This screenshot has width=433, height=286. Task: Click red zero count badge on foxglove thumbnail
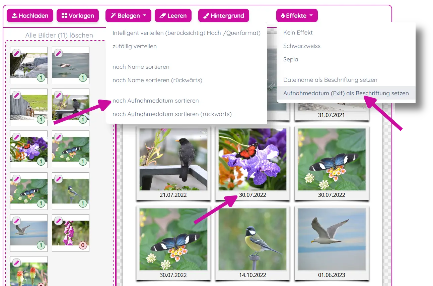pos(83,245)
